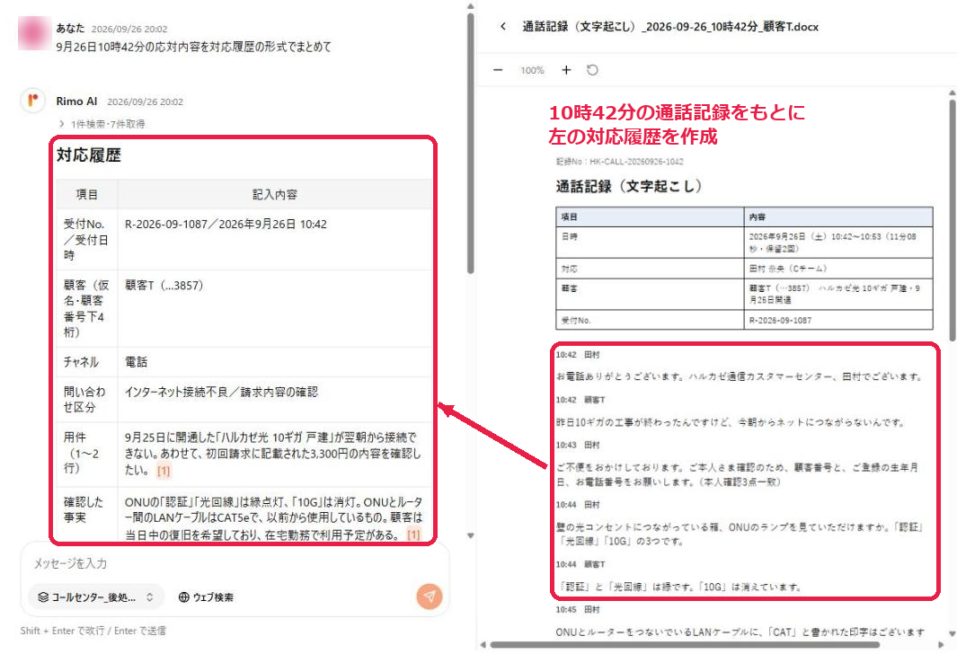Click the blurred pink user avatar
957x654 pixels.
point(34,33)
